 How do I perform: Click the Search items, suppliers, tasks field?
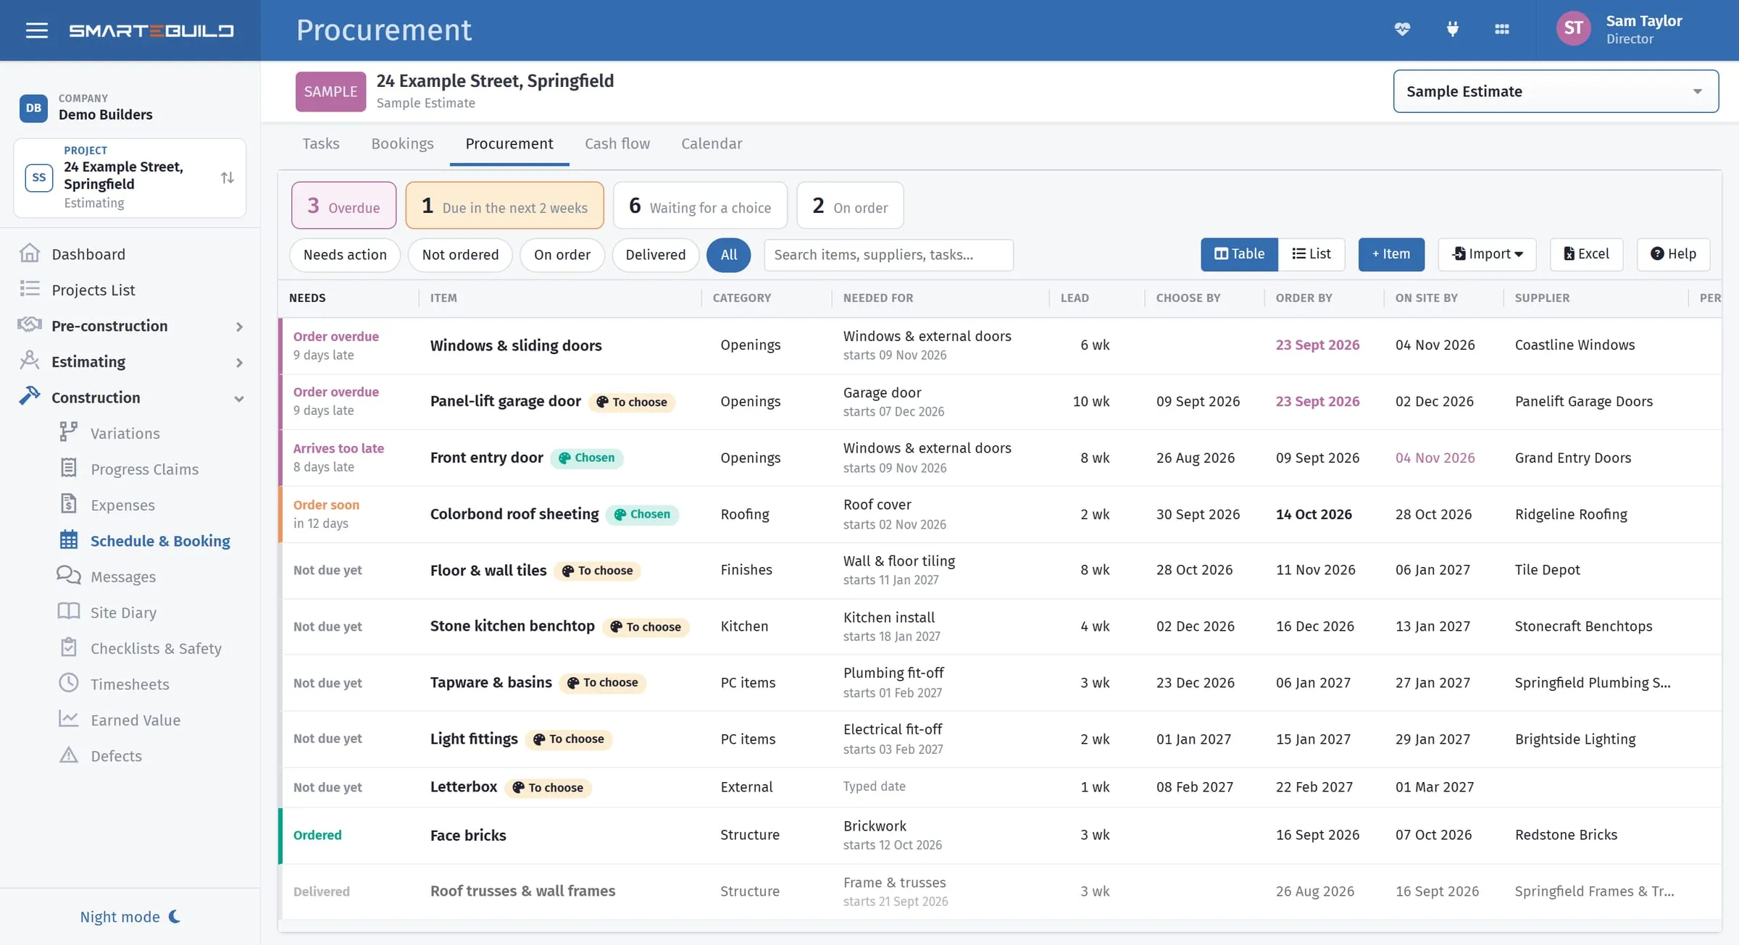(888, 255)
